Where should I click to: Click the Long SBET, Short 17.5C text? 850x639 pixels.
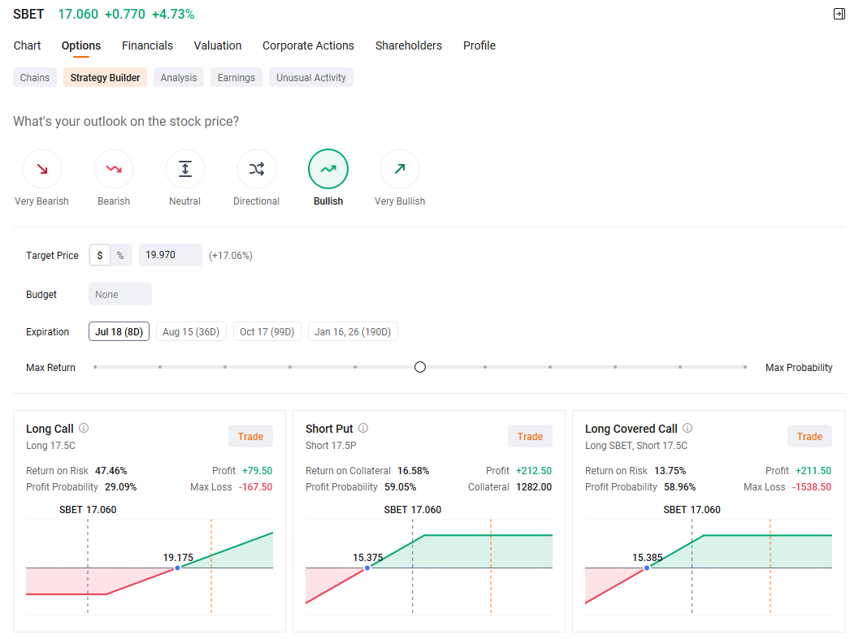point(635,445)
